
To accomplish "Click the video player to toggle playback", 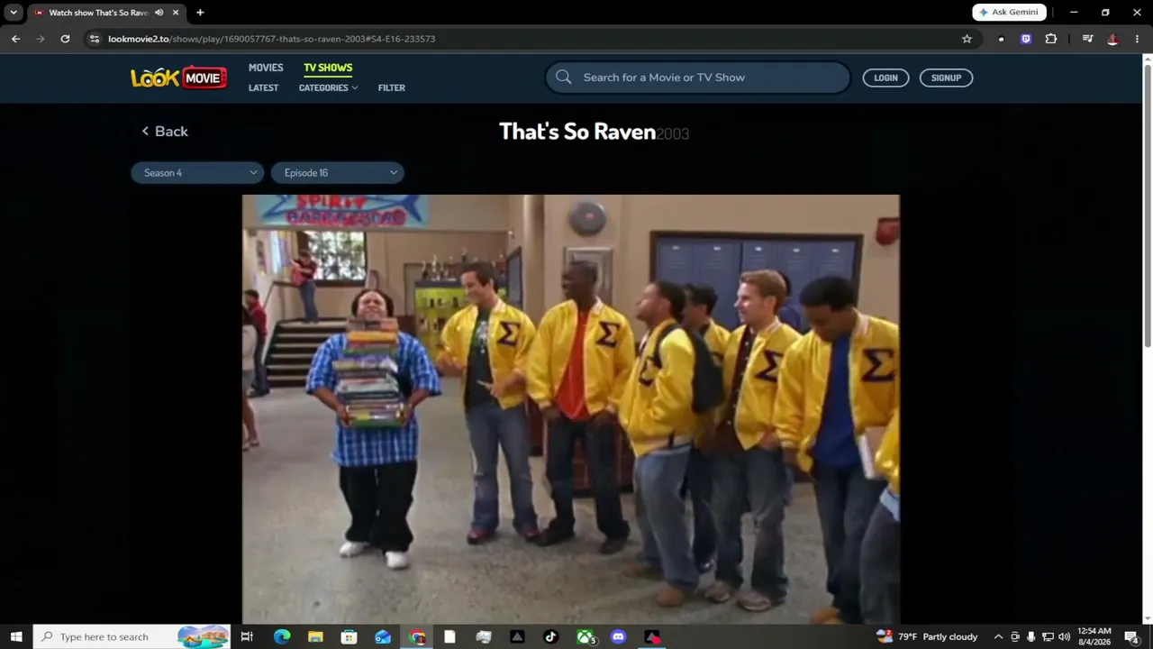I will (x=570, y=409).
